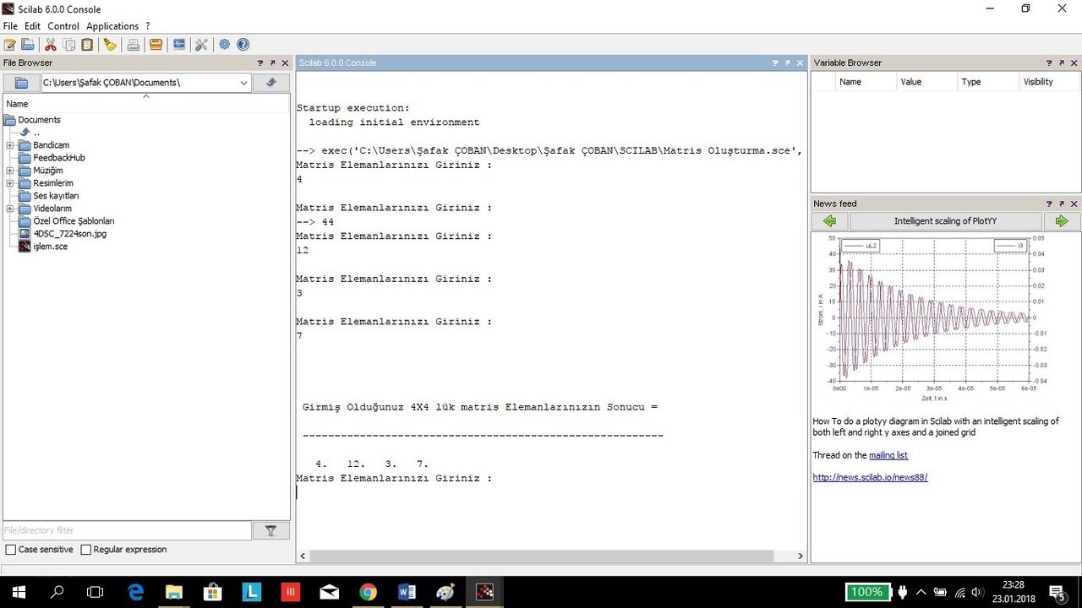Open the Applications menu
Screen dimensions: 1082x608
112,26
